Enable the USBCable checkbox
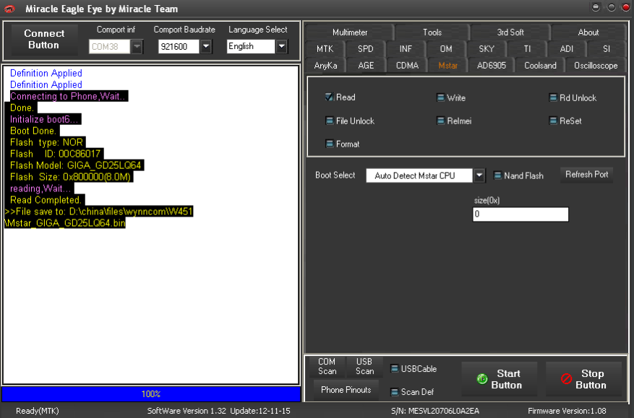 point(394,369)
